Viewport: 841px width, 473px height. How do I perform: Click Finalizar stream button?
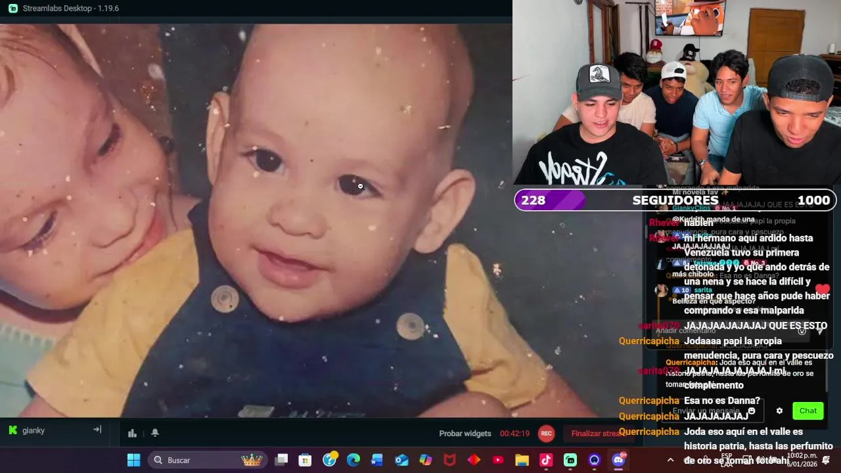(598, 434)
